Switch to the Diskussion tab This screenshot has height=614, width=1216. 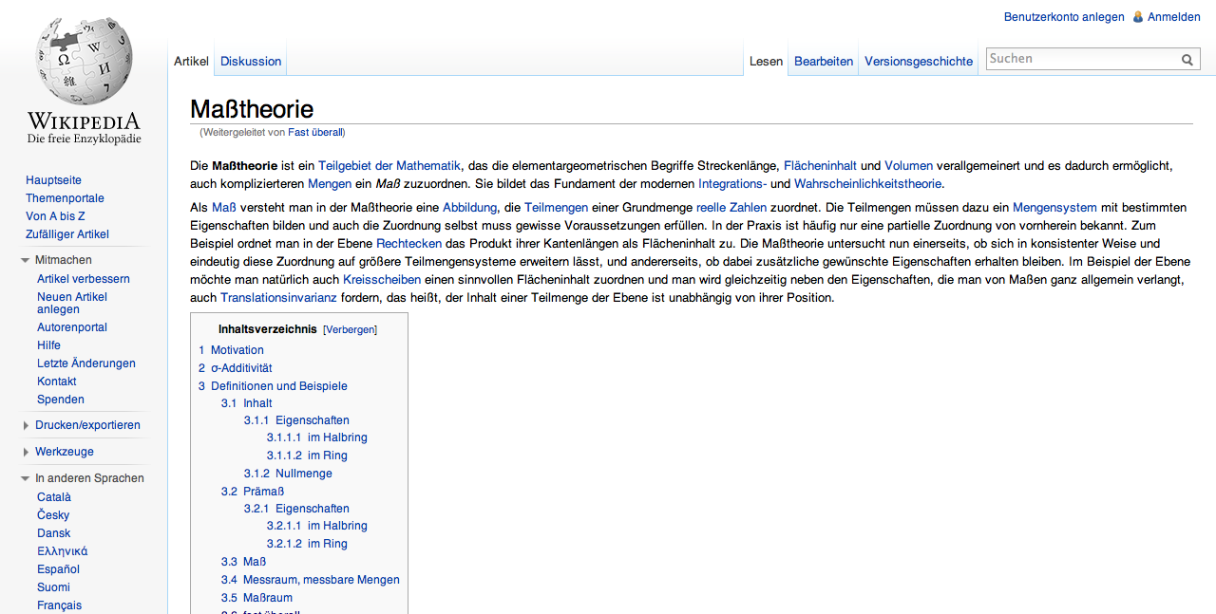click(x=251, y=61)
